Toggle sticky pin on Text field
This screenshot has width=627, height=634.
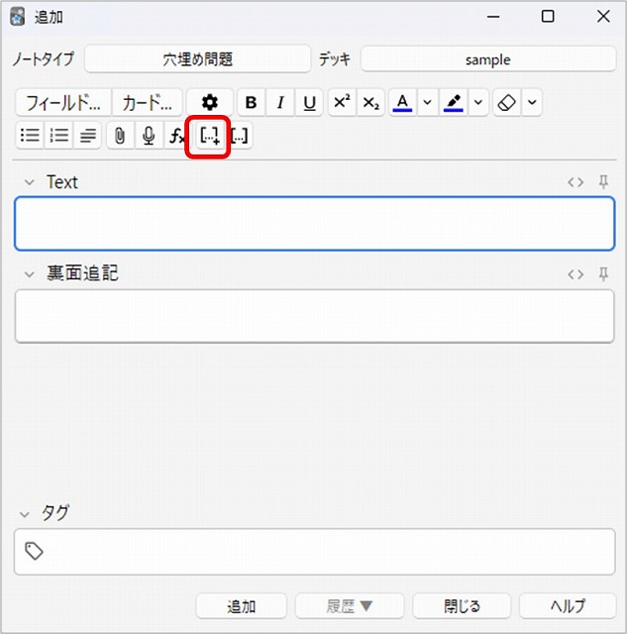coord(603,182)
